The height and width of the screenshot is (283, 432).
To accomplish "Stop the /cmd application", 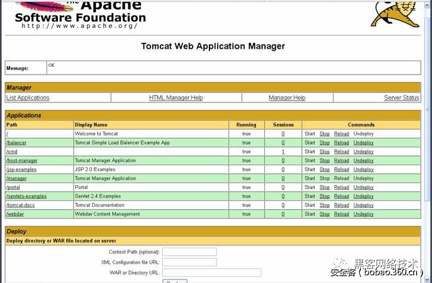I will point(325,151).
